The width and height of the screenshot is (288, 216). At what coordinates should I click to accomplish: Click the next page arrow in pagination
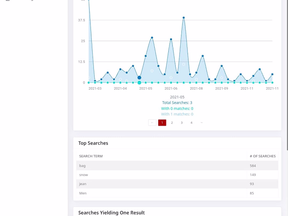click(201, 123)
